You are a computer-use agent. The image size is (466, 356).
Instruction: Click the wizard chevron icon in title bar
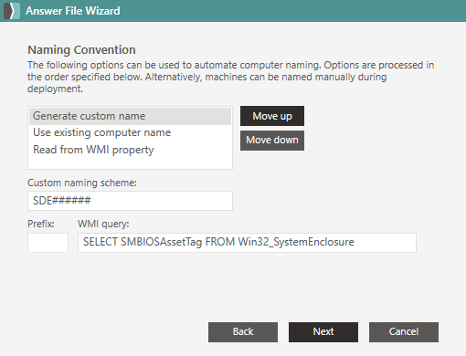click(x=12, y=11)
